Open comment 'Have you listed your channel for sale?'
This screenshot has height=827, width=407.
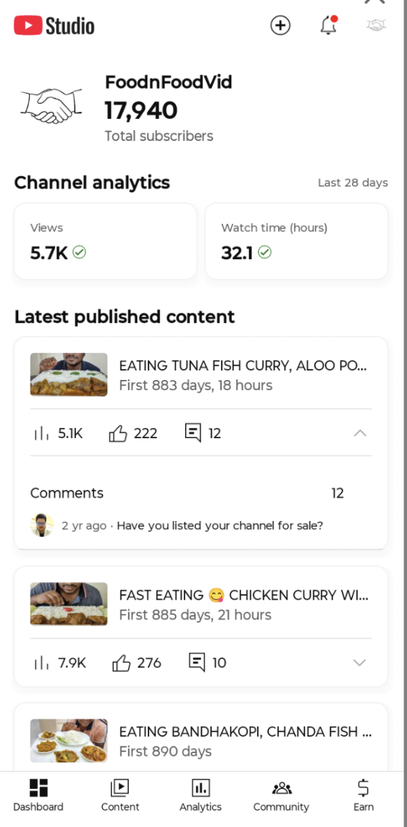[x=220, y=526]
